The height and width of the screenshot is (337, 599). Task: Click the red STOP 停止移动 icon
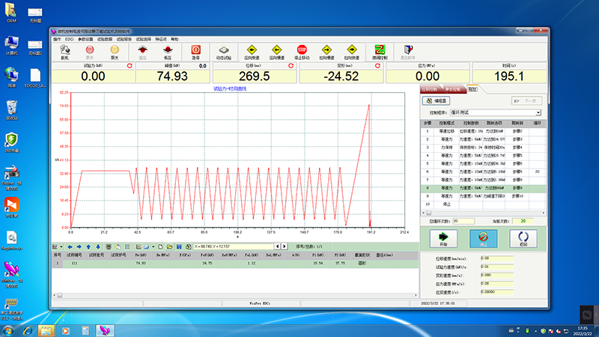(x=302, y=51)
